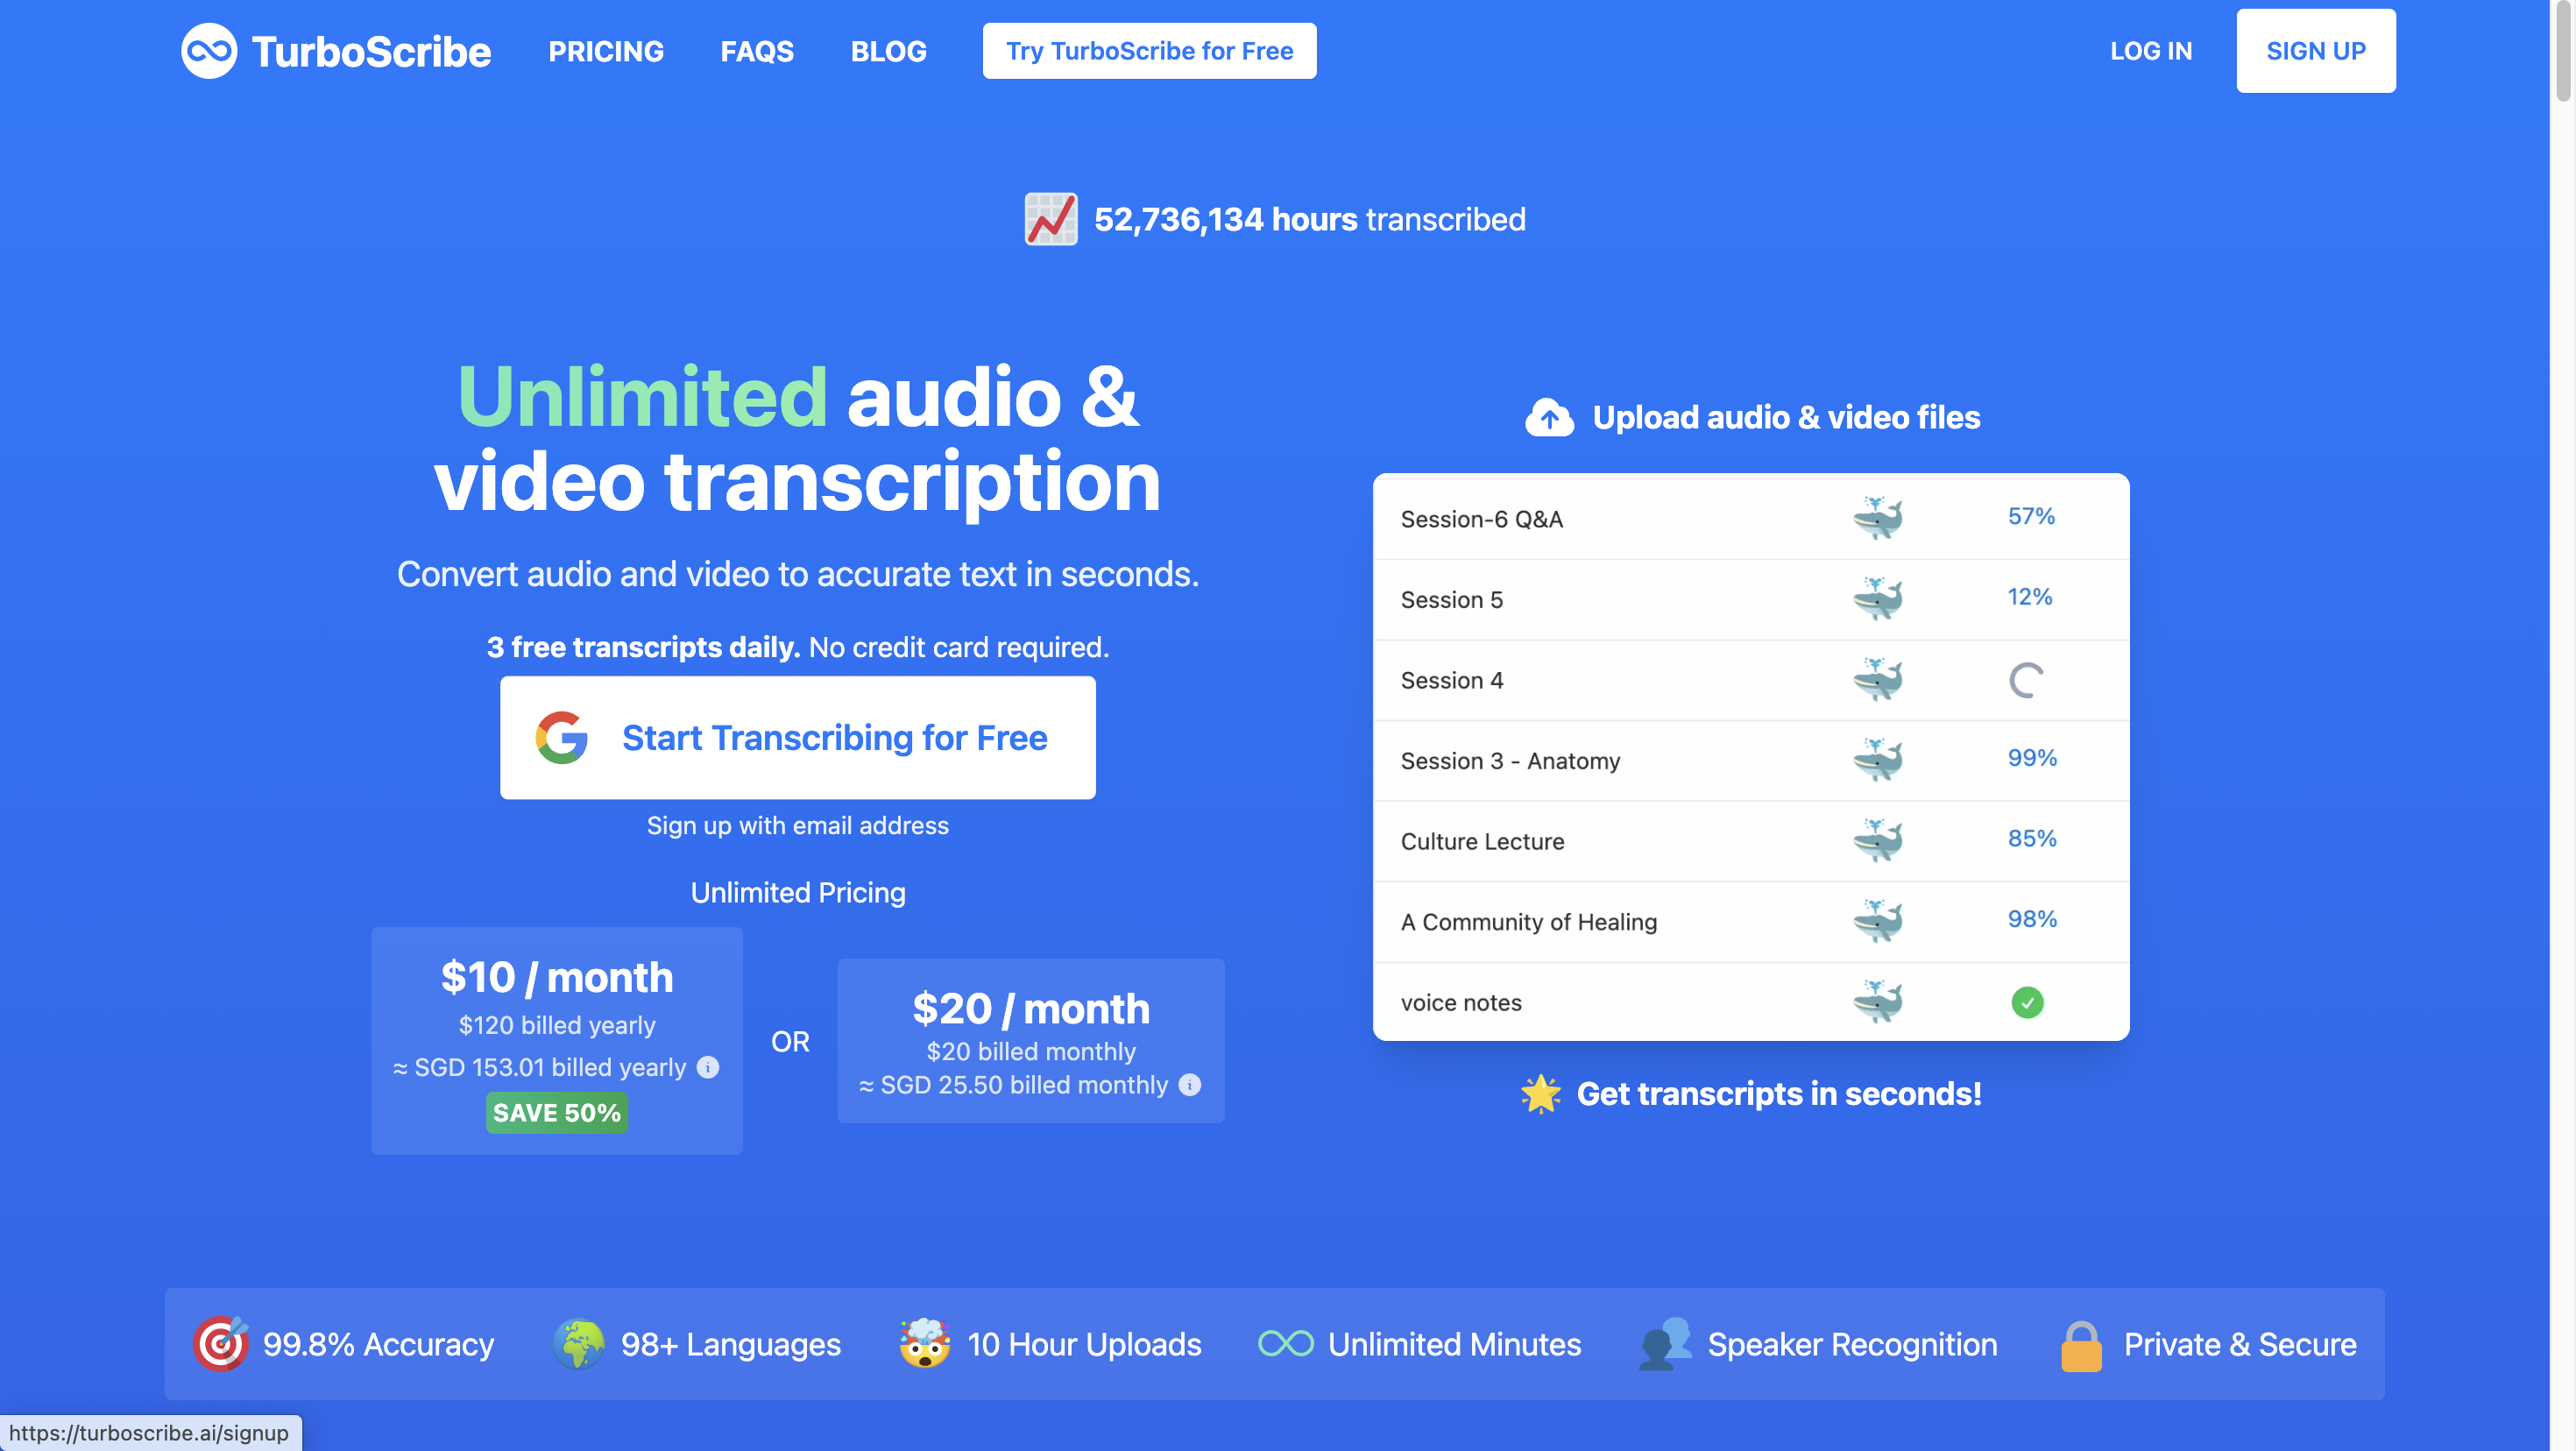Click 12% progress of Session 5
This screenshot has width=2576, height=1451.
(x=2029, y=597)
